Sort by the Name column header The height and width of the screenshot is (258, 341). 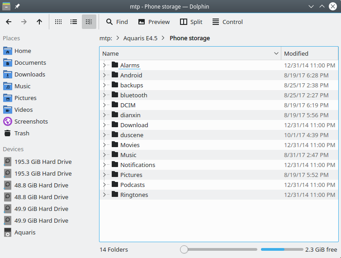coord(185,53)
